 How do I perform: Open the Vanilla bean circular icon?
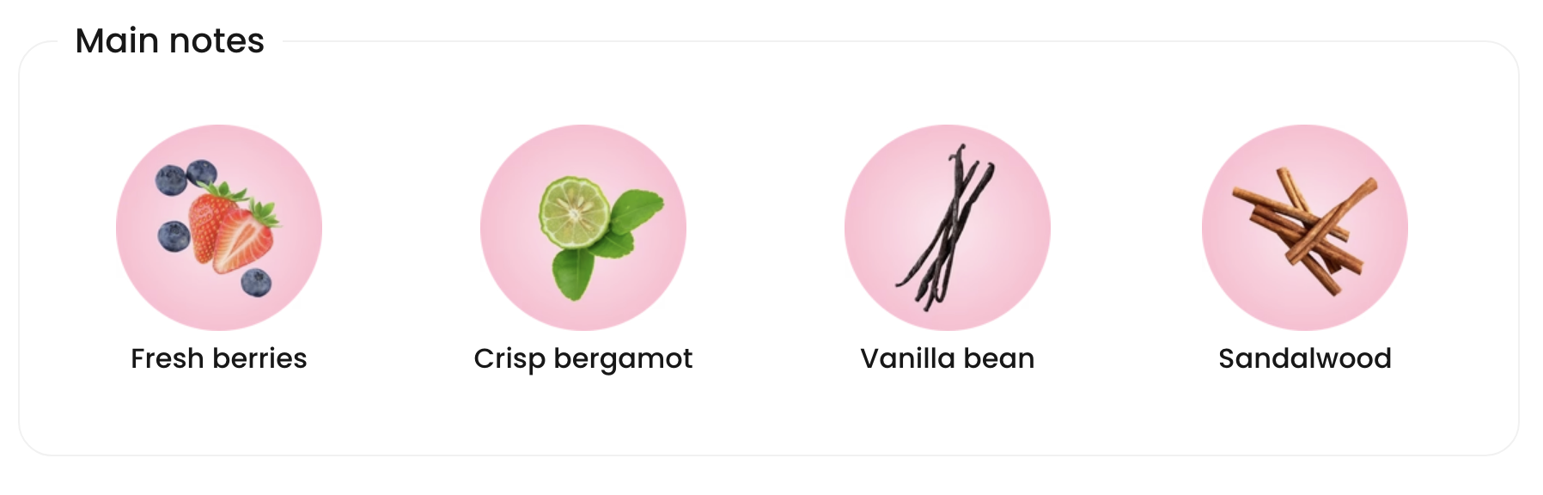[948, 228]
